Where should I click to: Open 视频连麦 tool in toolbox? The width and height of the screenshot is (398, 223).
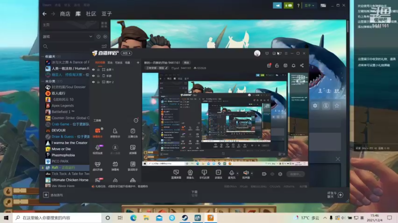[98, 150]
